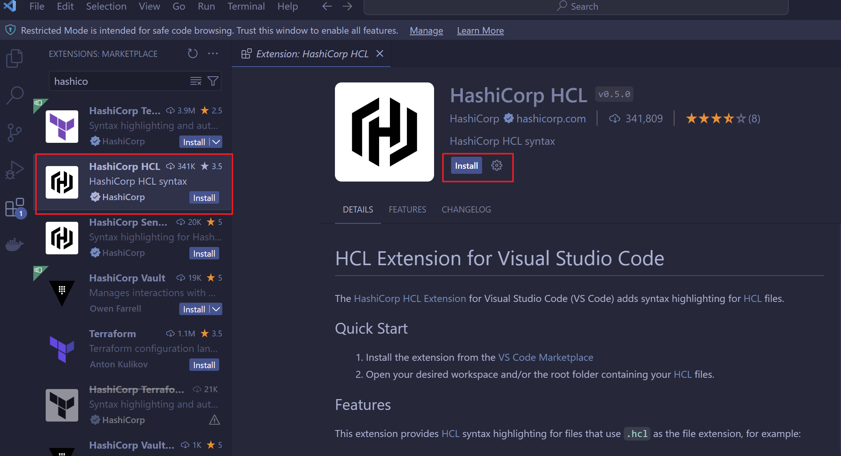Open the Run and Debug view
The width and height of the screenshot is (841, 456).
tap(15, 170)
